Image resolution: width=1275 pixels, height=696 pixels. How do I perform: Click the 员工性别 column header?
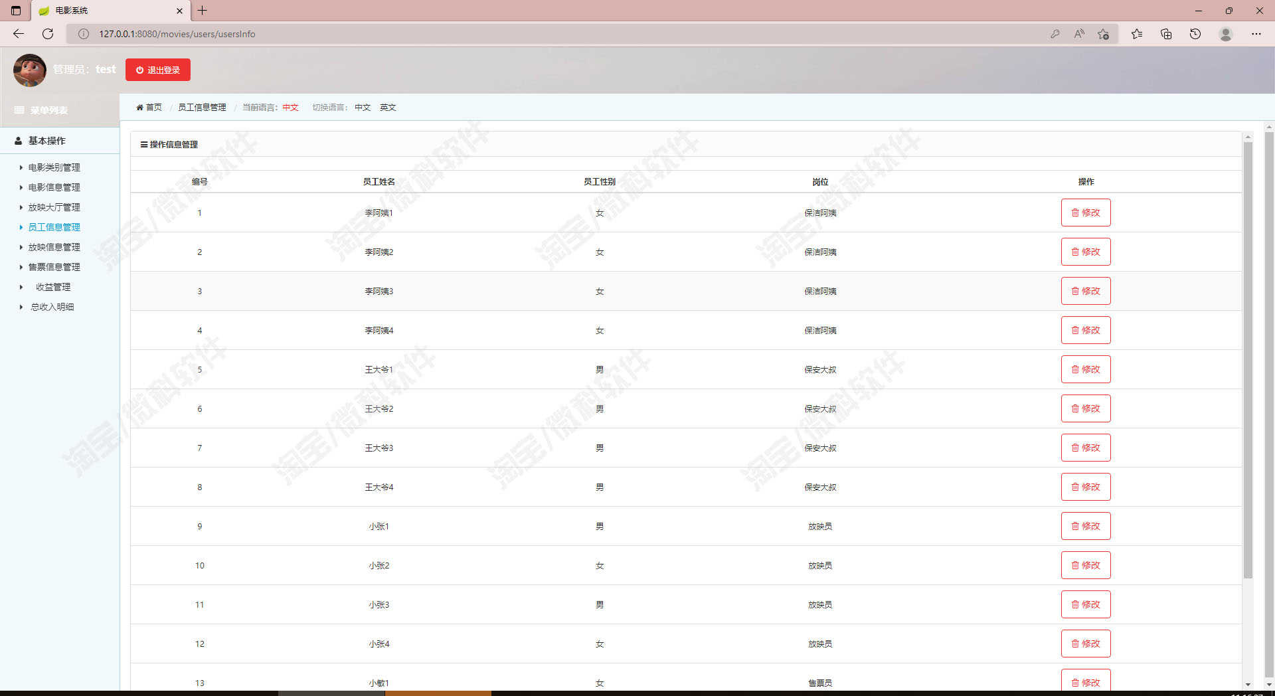pos(599,181)
